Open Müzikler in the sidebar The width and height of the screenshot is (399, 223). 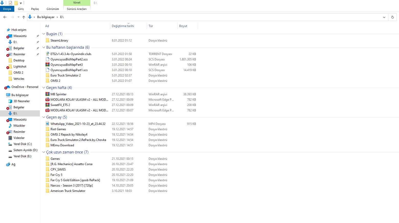[x=19, y=126]
